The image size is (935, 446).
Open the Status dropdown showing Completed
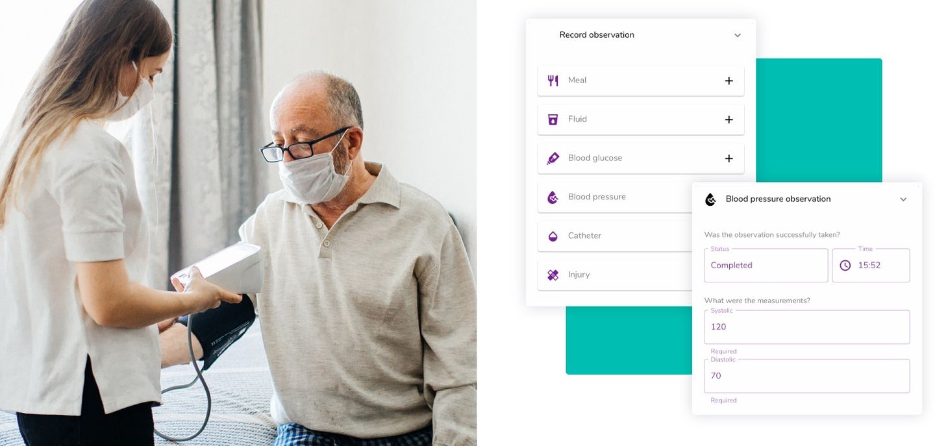click(x=766, y=266)
